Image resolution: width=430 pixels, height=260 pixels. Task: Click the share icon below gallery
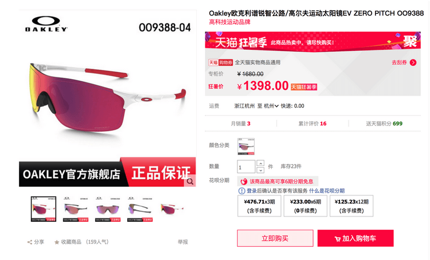click(30, 242)
